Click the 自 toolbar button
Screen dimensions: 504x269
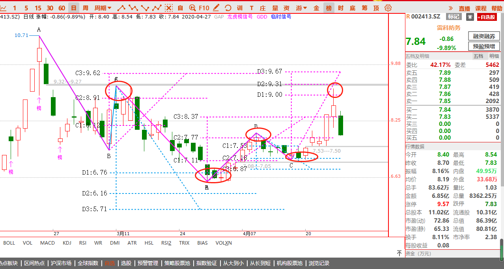pyautogui.click(x=180, y=7)
